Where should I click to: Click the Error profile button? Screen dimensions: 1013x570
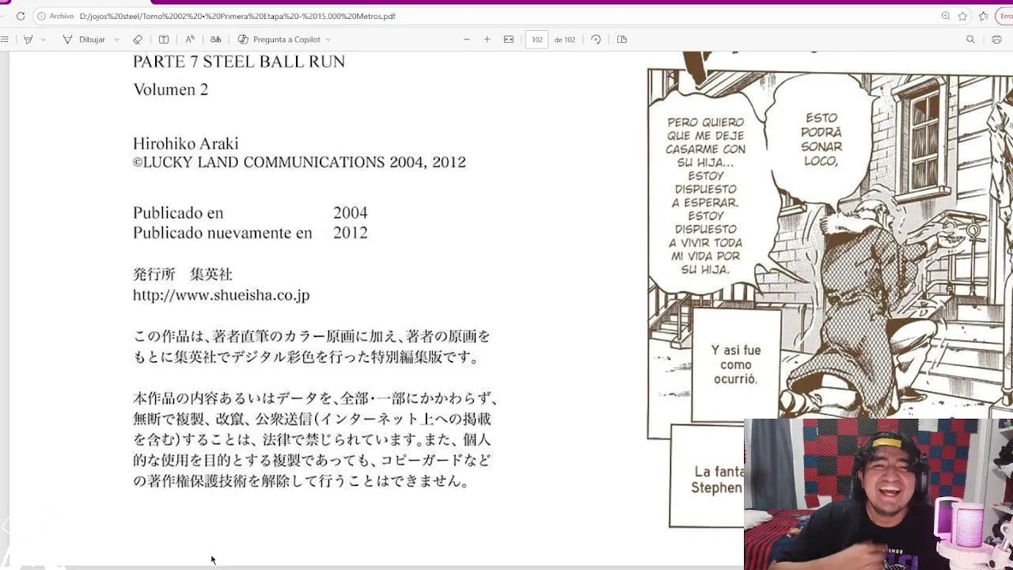click(x=1006, y=16)
